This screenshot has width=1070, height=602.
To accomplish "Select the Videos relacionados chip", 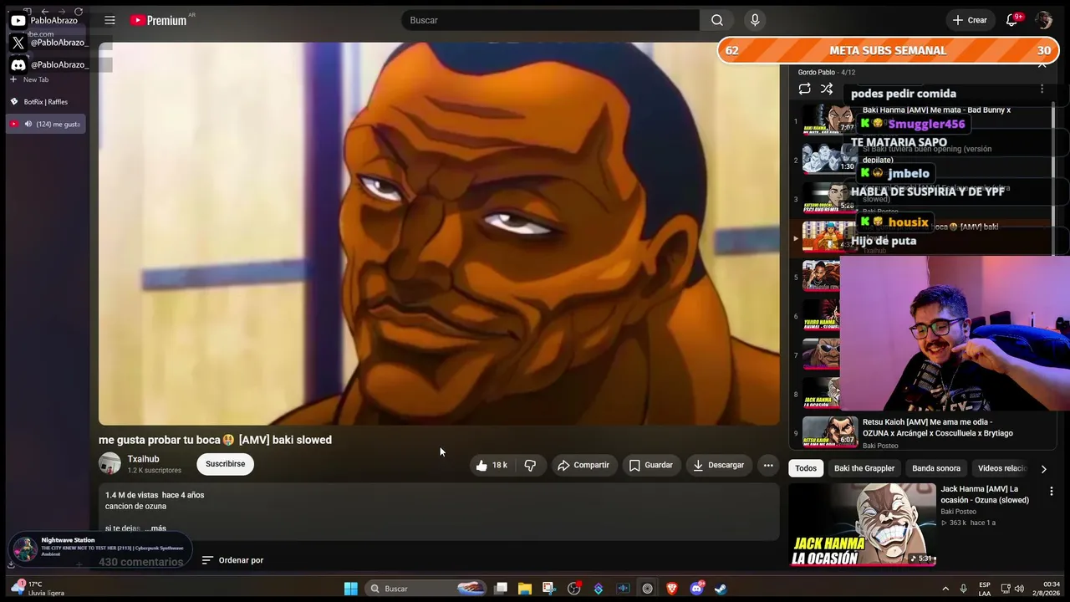I will pos(1002,468).
